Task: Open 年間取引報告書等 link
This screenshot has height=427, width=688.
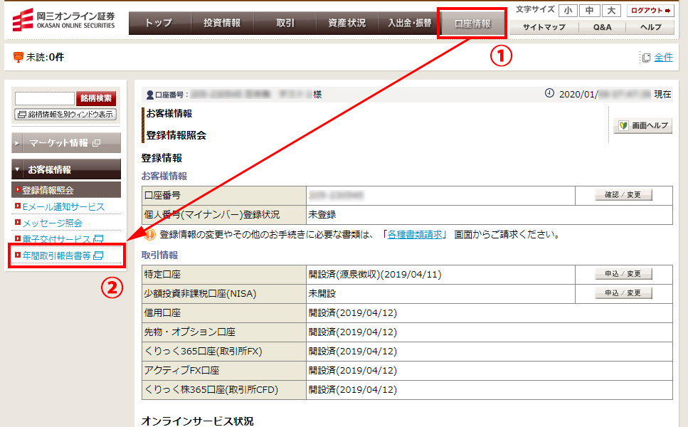Action: pos(56,255)
